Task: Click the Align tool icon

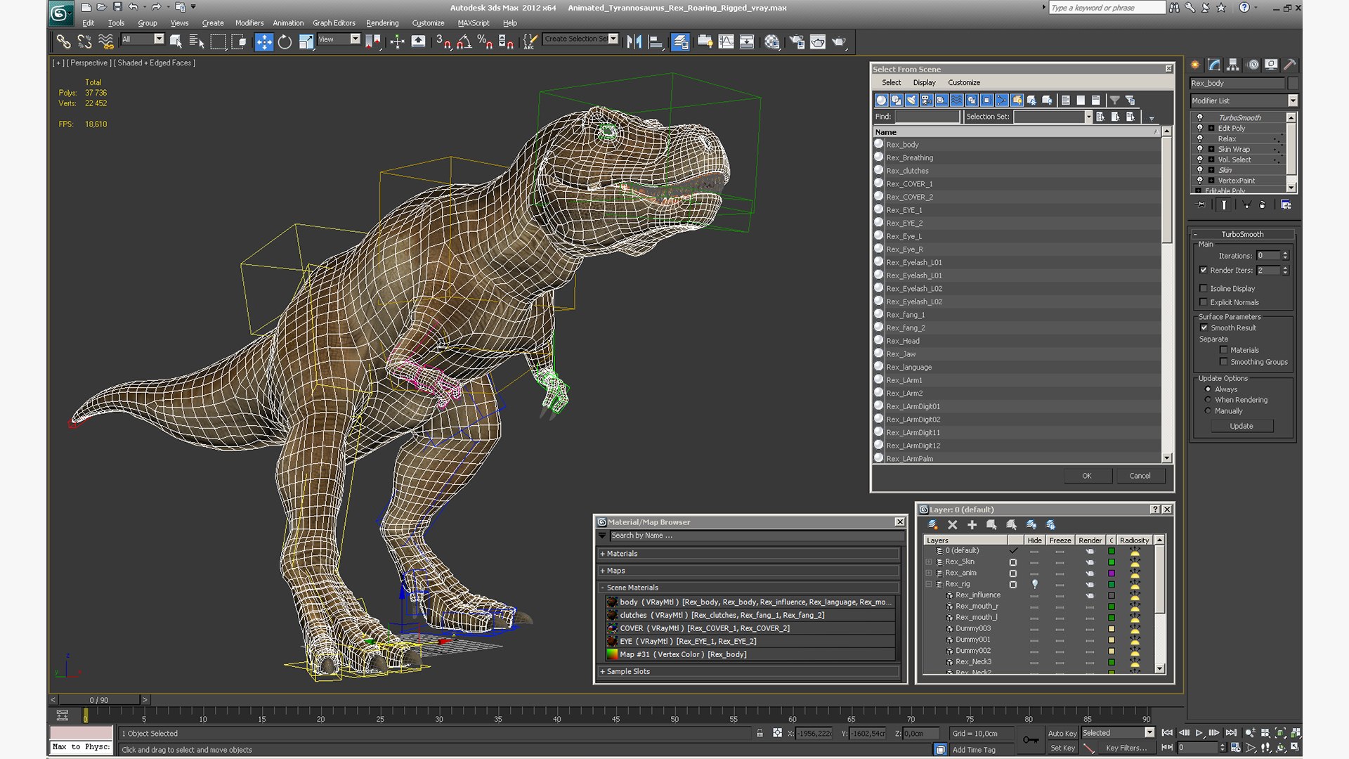Action: pos(655,41)
